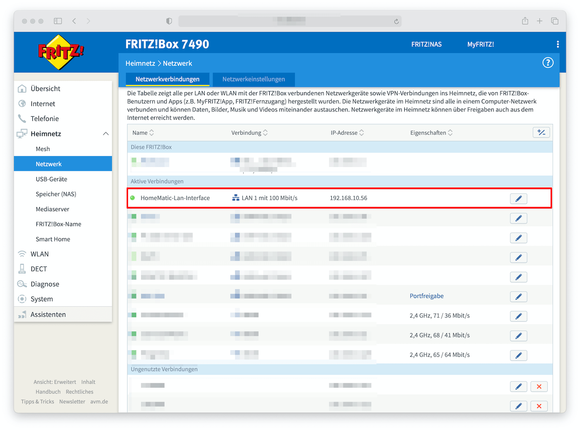This screenshot has height=430, width=580.
Task: Switch to Netzwerkeinstellungen tab
Action: point(254,79)
